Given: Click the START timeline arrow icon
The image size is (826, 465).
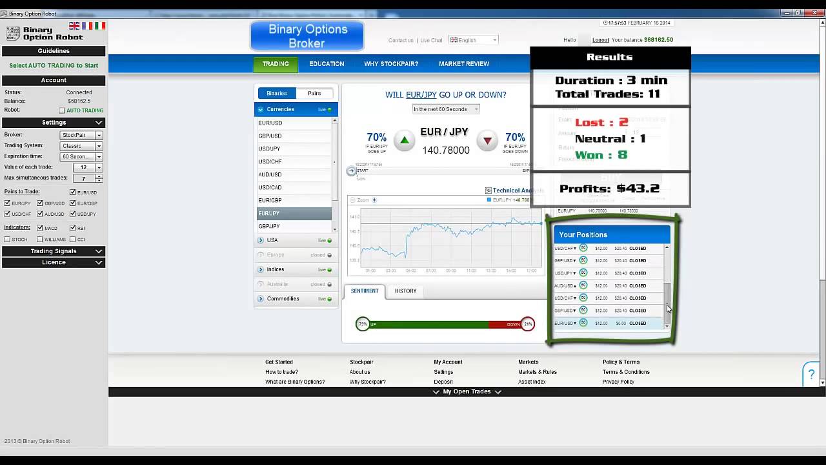Looking at the screenshot, I should [x=351, y=171].
